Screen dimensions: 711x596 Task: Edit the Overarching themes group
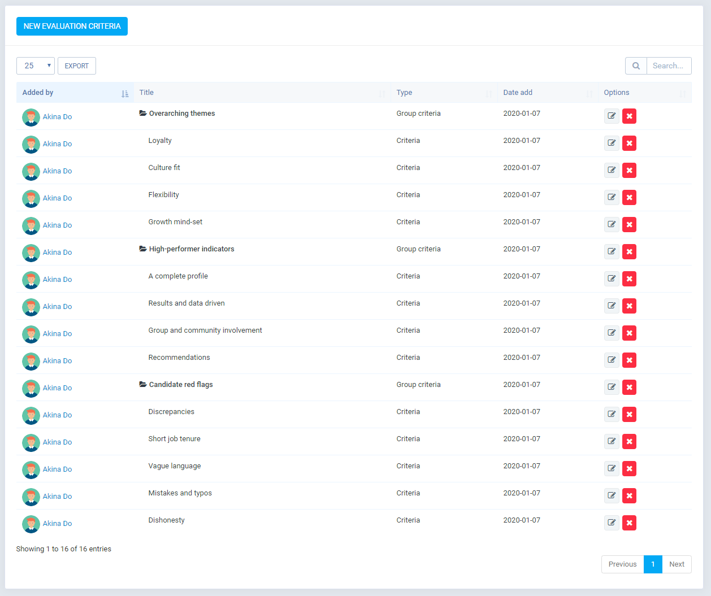coord(612,116)
